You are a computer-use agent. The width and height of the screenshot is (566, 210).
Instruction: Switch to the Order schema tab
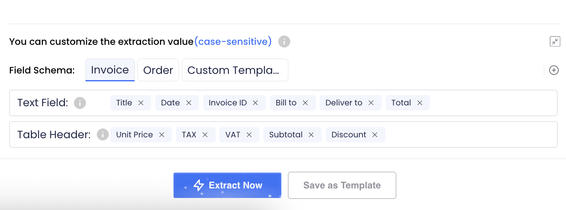[x=158, y=70]
